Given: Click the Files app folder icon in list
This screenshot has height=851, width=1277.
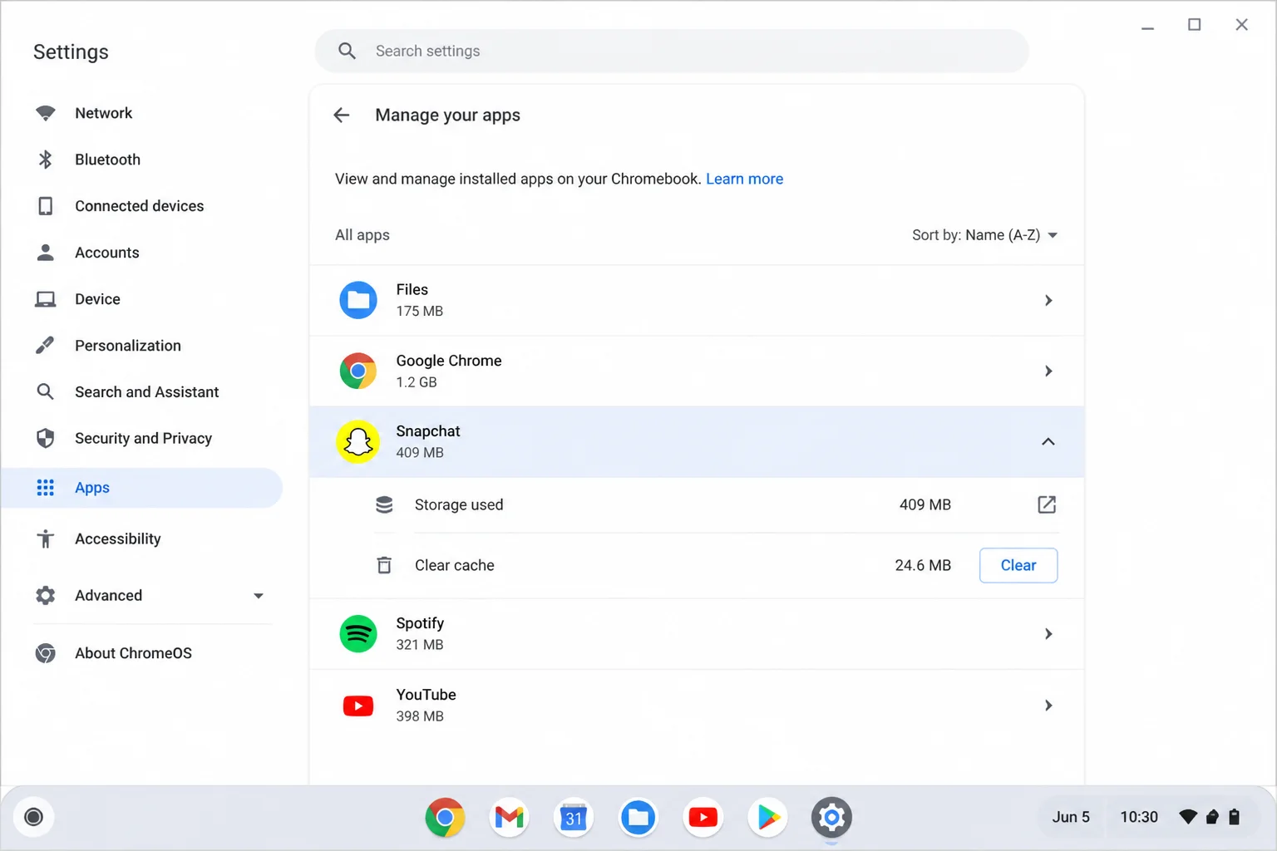Looking at the screenshot, I should click(x=358, y=300).
